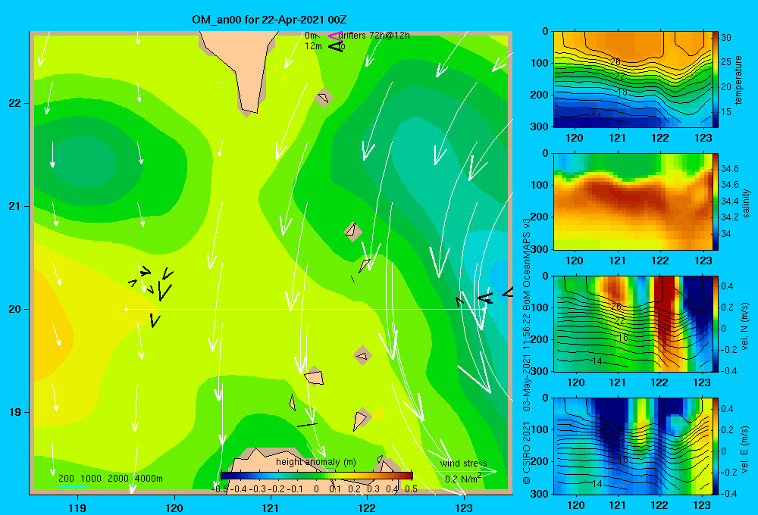Click the 'vel. E (m/s)' axis label

[x=745, y=448]
